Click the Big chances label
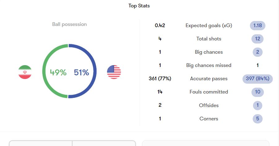This screenshot has width=279, height=146. [x=209, y=52]
